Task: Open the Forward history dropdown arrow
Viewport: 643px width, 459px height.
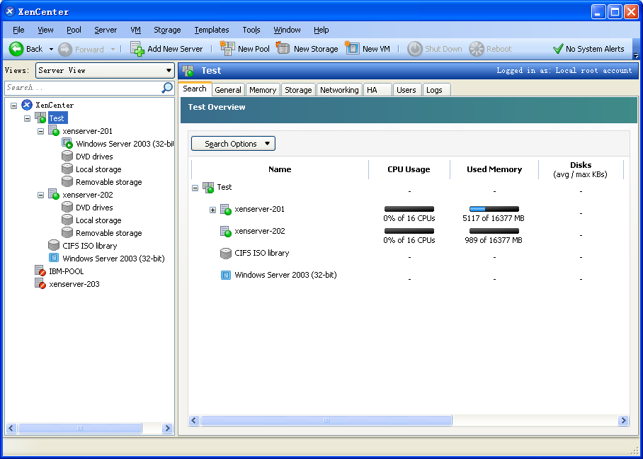Action: pos(113,49)
